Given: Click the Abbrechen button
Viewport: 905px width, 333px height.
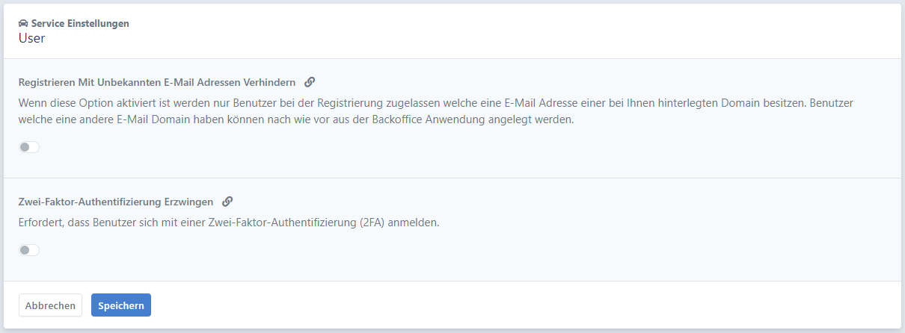Looking at the screenshot, I should coord(50,305).
